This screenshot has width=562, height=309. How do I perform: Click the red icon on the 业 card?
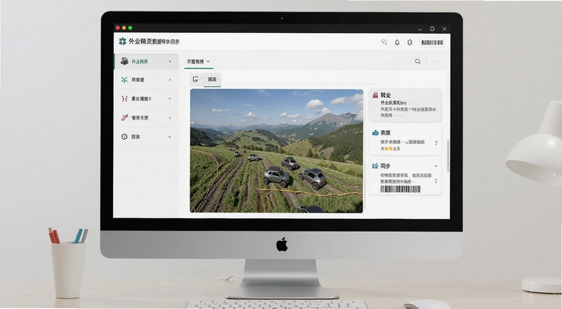point(375,95)
